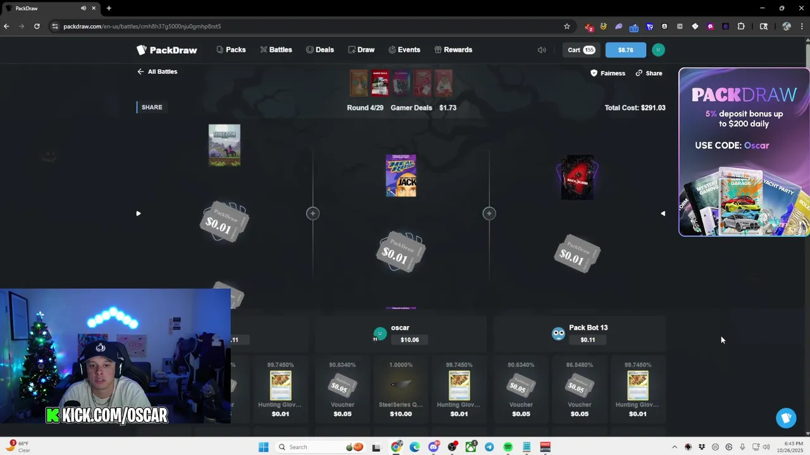Open the Events page
The width and height of the screenshot is (810, 455).
coord(404,49)
